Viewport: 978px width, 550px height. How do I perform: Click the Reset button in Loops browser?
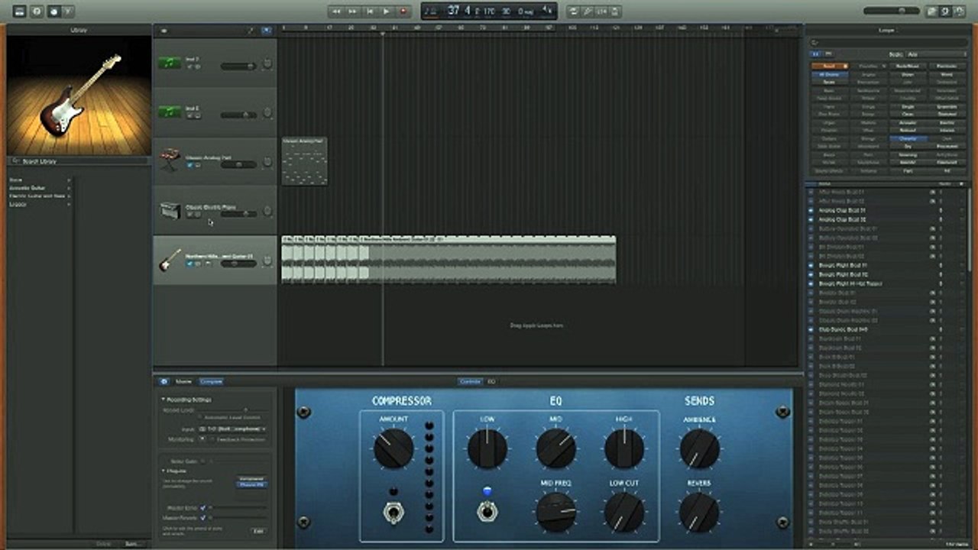click(x=829, y=66)
